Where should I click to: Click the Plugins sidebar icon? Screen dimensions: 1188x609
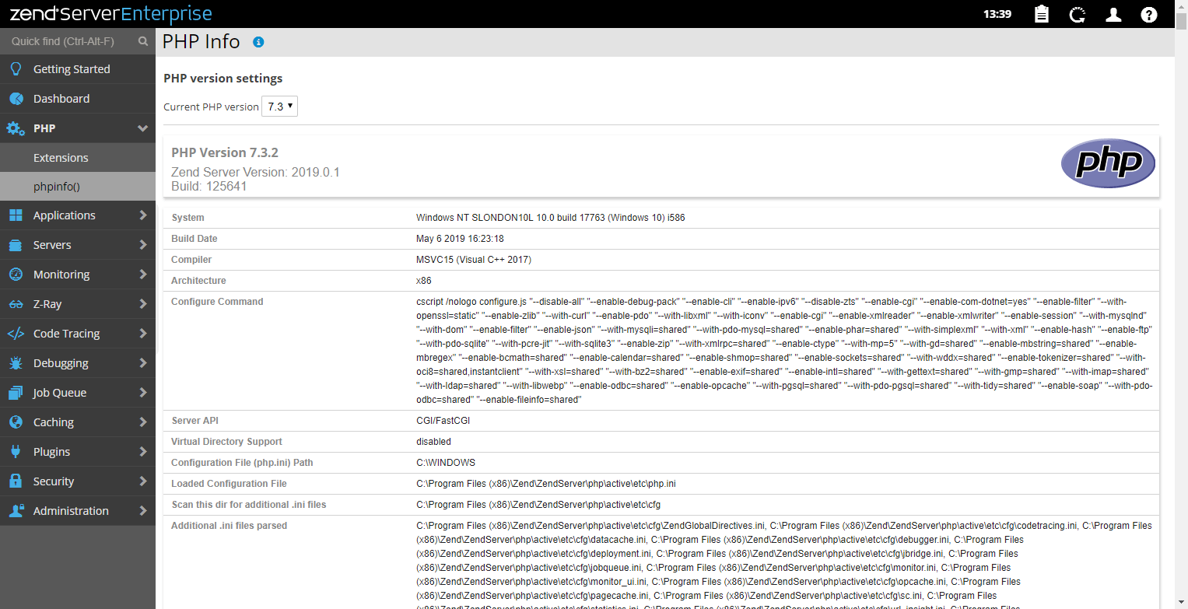(x=16, y=451)
